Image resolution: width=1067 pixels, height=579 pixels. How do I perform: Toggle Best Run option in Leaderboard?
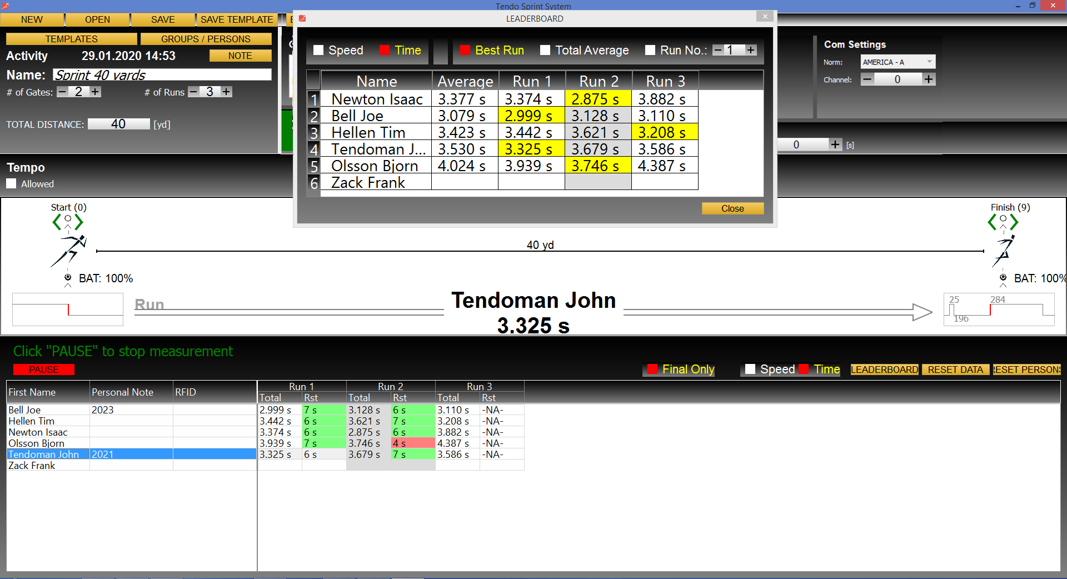tap(465, 50)
